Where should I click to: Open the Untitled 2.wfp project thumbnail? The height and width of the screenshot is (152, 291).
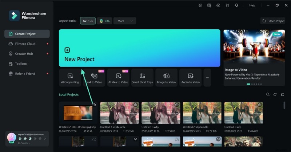(x=243, y=113)
